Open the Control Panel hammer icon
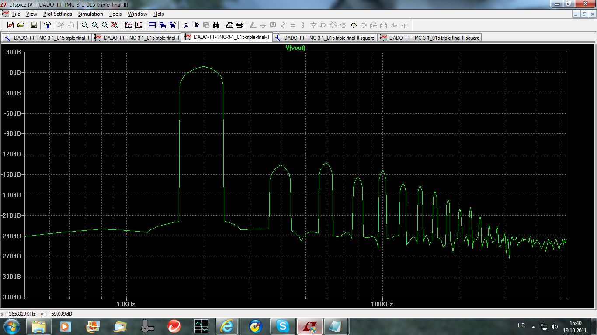The image size is (597, 335). point(48,25)
